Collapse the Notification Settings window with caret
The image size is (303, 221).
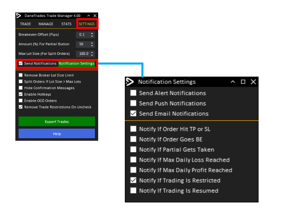point(233,82)
